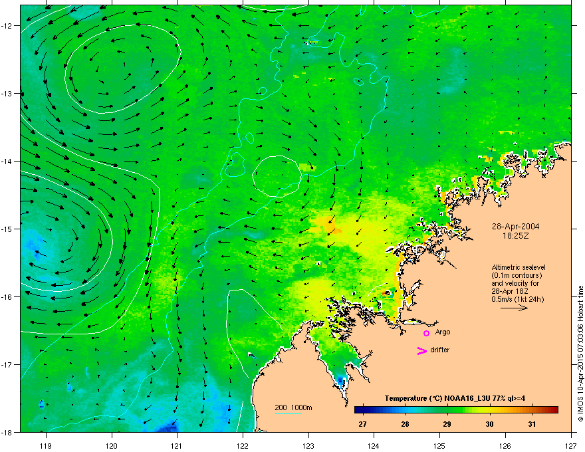
Task: Click the '200 1000m' bathymetry label
Action: click(293, 407)
